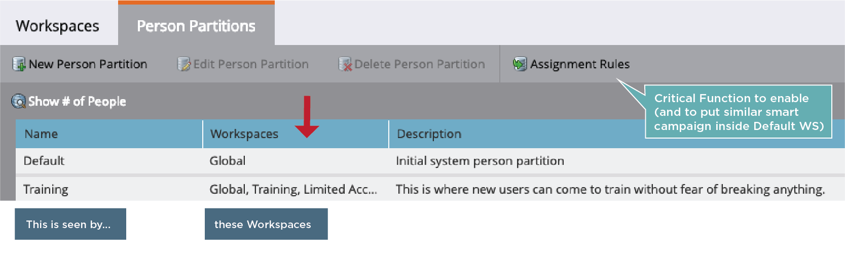Click the Workspaces column header
The image size is (845, 264).
pyautogui.click(x=244, y=134)
